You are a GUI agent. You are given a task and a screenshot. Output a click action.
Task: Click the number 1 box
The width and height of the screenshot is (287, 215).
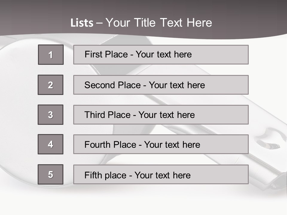pos(51,55)
